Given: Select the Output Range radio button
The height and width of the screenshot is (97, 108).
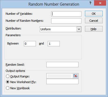Looking at the screenshot, I should tap(8, 76).
